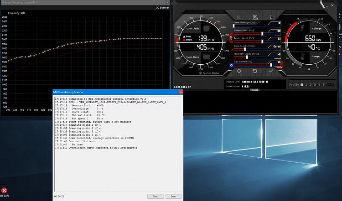Screen dimensions: 342x201
Task: Select profile slot 2
Action: click(x=311, y=85)
